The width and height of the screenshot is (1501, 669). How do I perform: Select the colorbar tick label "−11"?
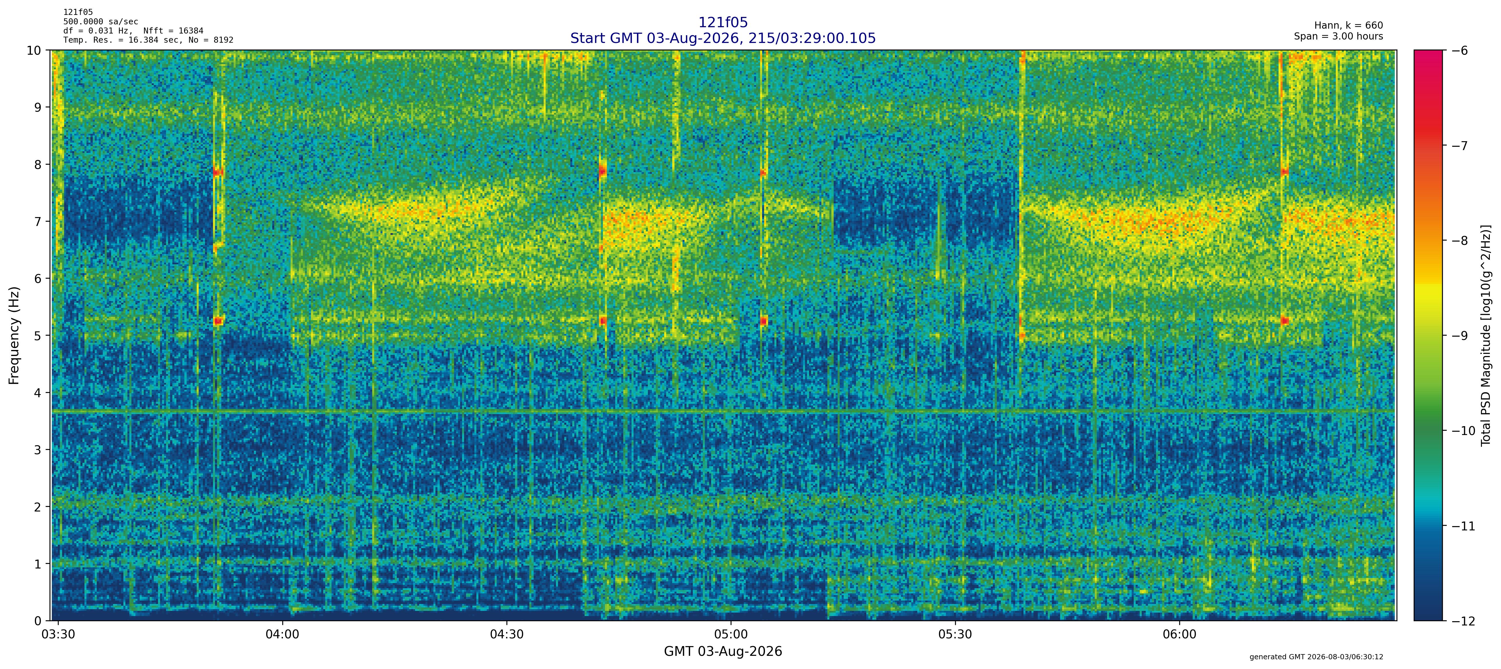click(x=1463, y=526)
